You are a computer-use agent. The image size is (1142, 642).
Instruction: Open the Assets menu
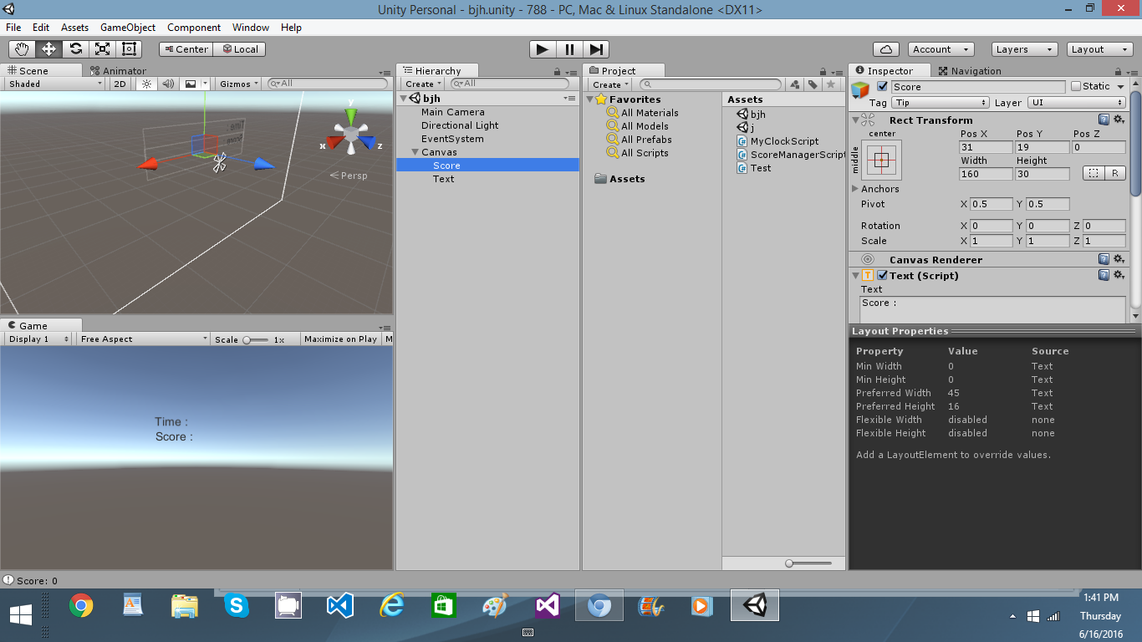pyautogui.click(x=74, y=28)
